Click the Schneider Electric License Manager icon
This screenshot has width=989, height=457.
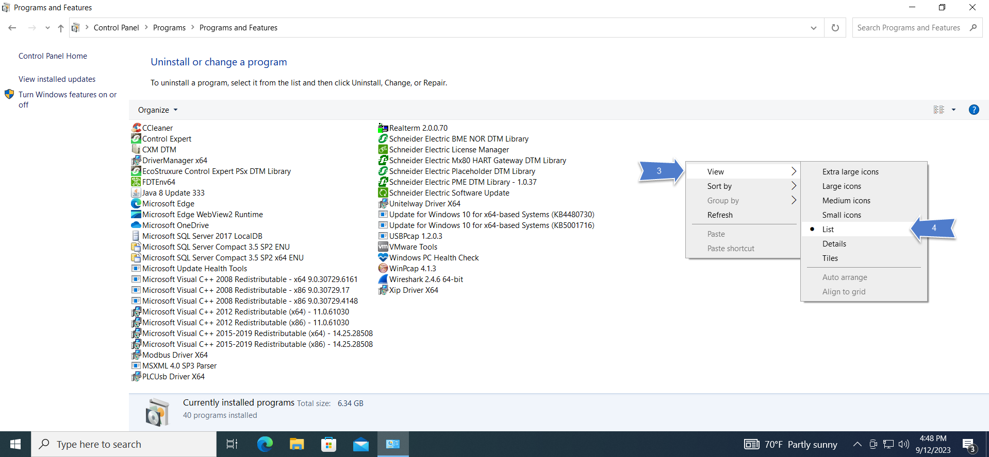383,149
